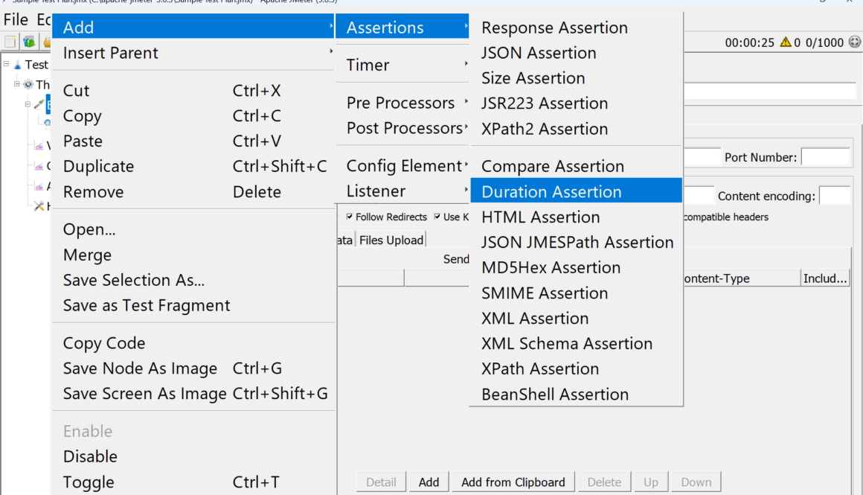Collapse the Test Plan tree node
This screenshot has width=863, height=495.
coord(7,64)
